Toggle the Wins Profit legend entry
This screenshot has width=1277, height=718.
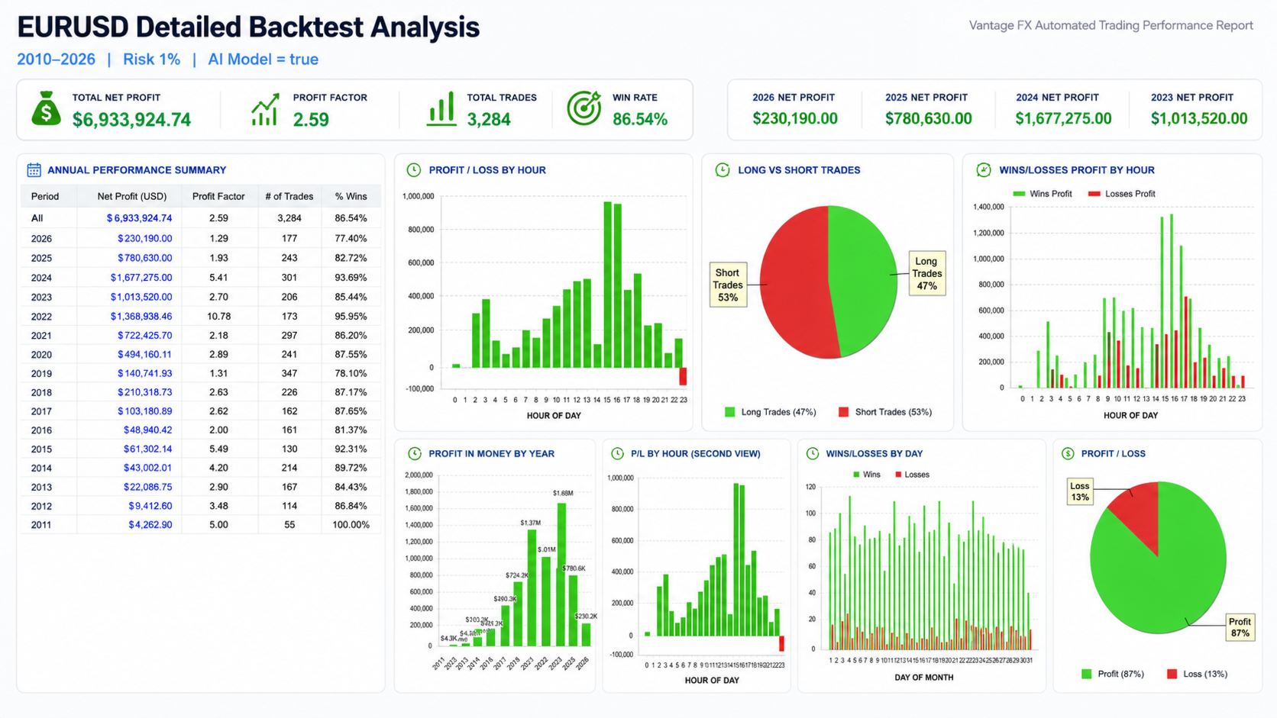point(1043,194)
